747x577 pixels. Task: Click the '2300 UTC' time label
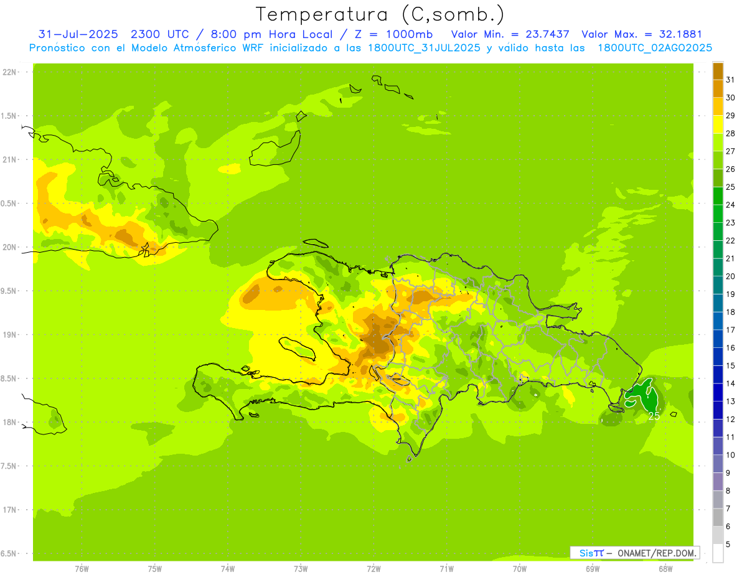pos(158,34)
